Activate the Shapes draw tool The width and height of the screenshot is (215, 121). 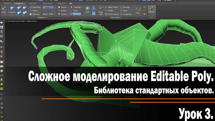pyautogui.click(x=62, y=7)
